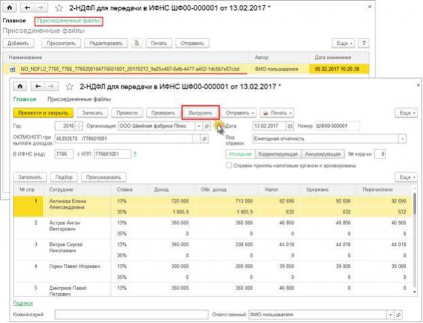Expand the Вид справок dropdown
Screen dimensions: 423x323
coord(403,139)
